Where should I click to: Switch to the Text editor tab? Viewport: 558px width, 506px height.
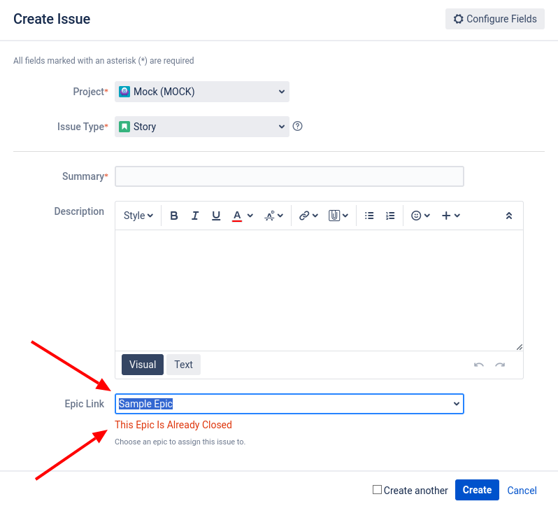pos(183,365)
